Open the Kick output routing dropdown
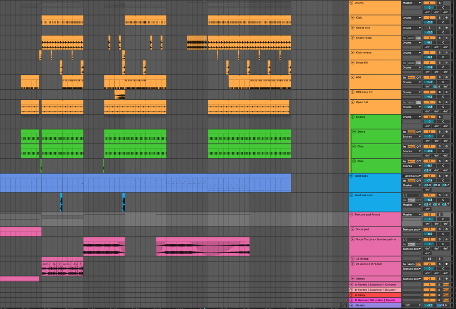Viewport: 456px width, 309px height. (412, 18)
